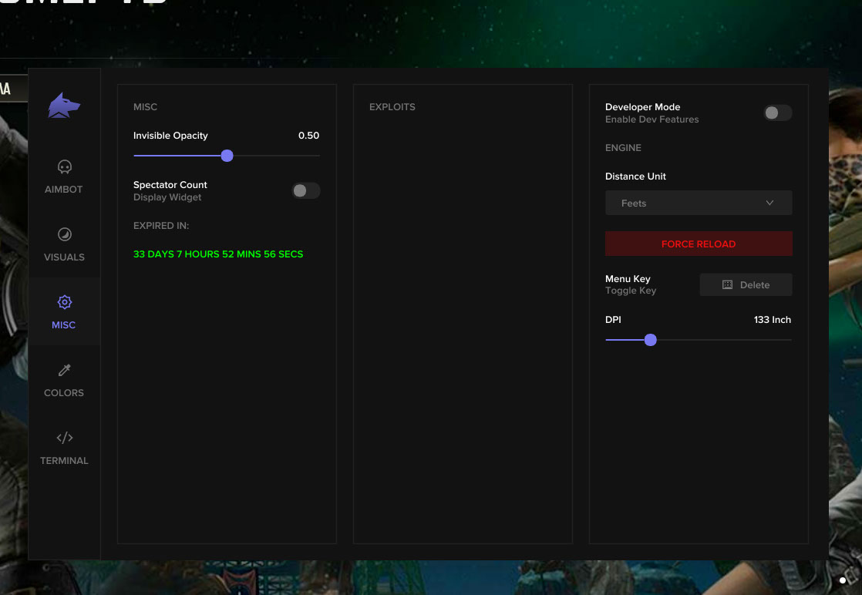Open the Distance Unit dropdown showing Feets
Image resolution: width=862 pixels, height=595 pixels.
point(698,203)
